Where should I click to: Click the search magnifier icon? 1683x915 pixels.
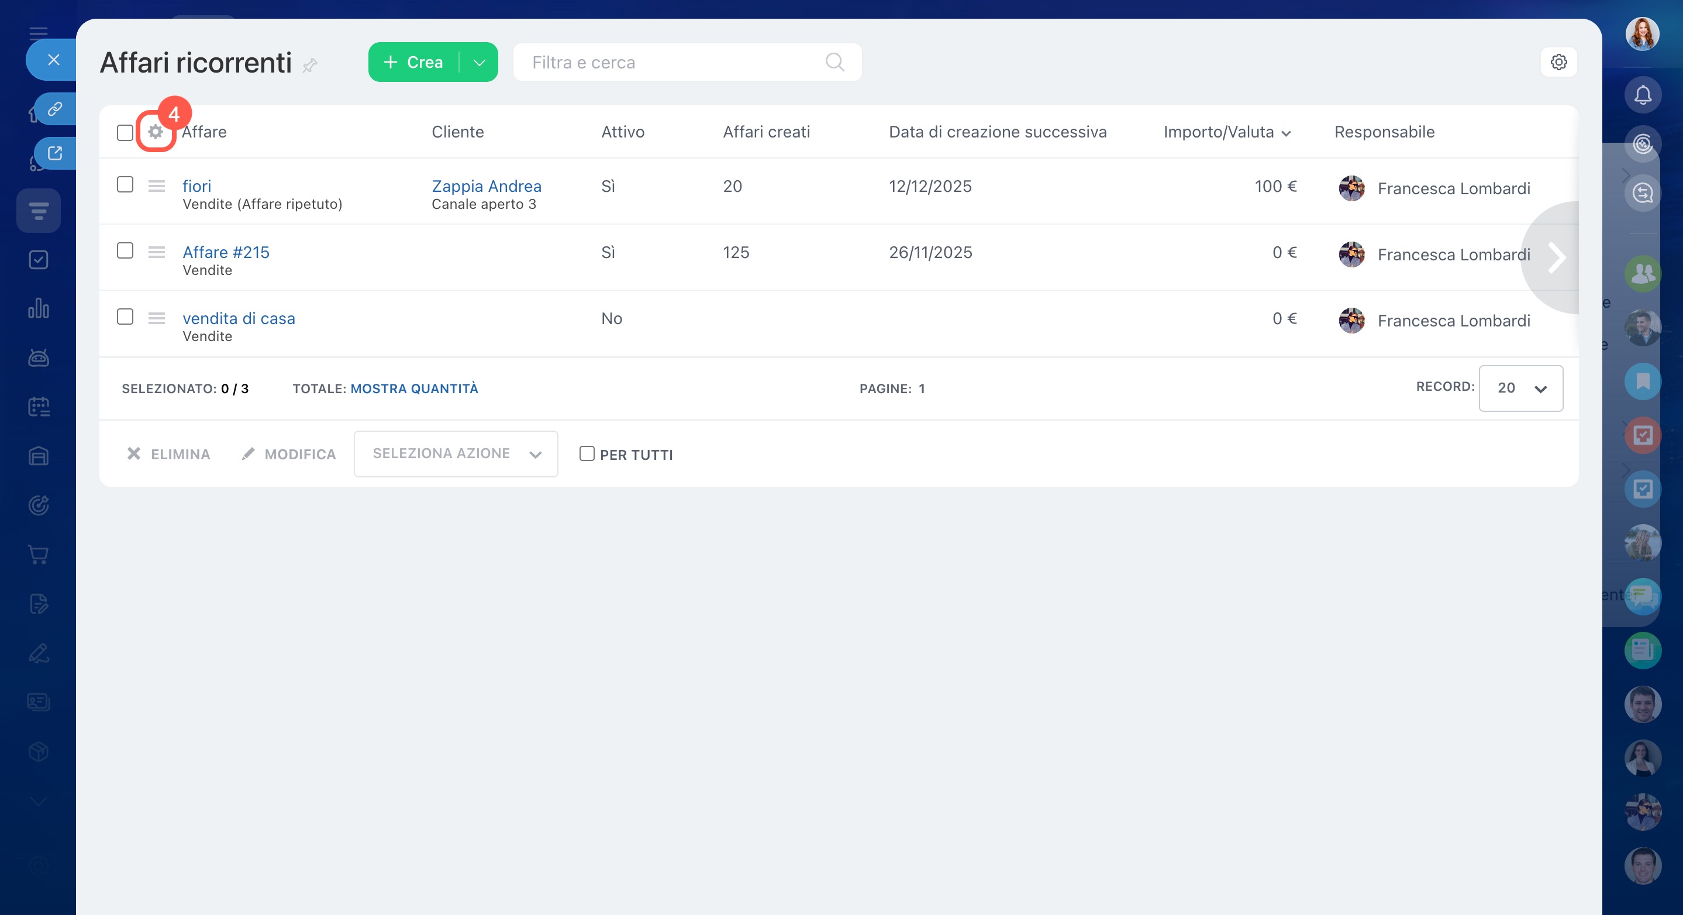coord(834,62)
